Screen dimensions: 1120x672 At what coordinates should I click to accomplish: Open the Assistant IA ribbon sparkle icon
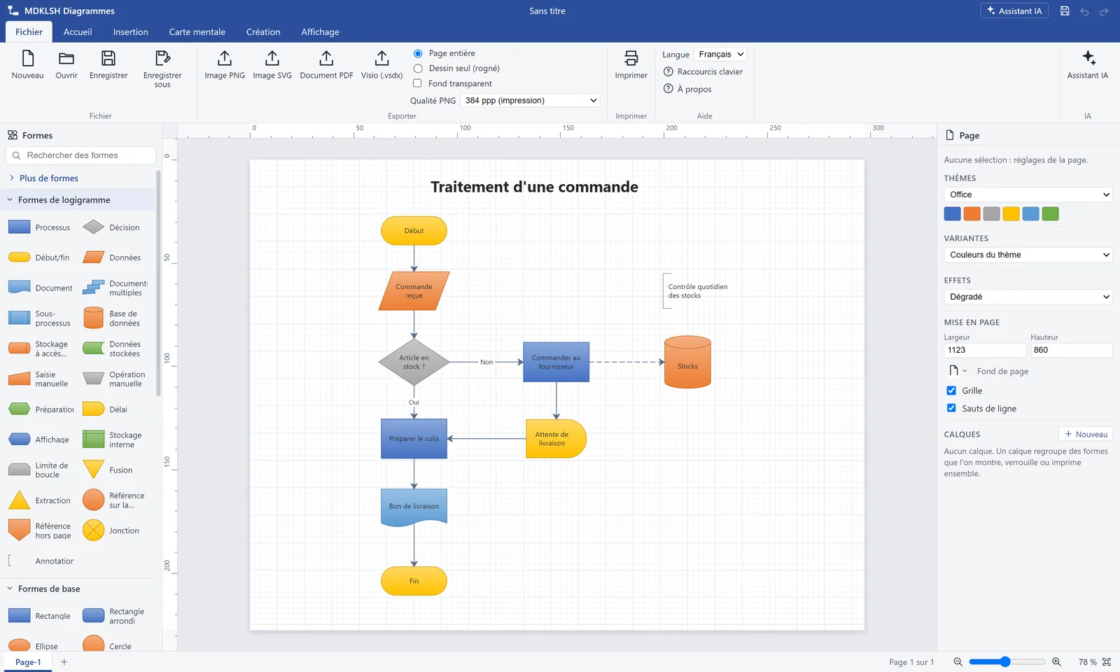pos(1088,58)
